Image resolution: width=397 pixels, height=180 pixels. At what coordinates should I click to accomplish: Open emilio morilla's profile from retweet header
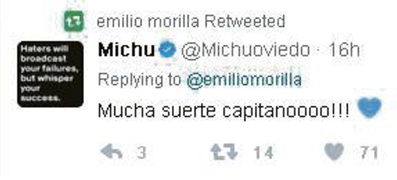coord(148,22)
